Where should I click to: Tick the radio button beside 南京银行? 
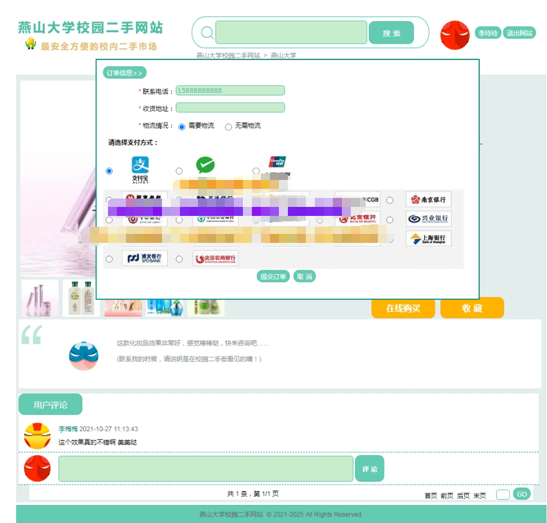click(x=390, y=200)
